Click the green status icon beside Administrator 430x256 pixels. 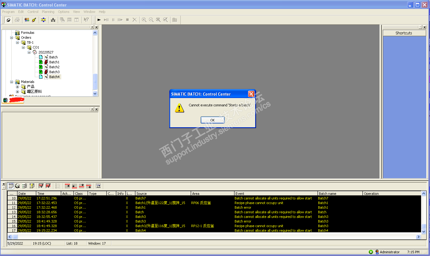point(371,252)
